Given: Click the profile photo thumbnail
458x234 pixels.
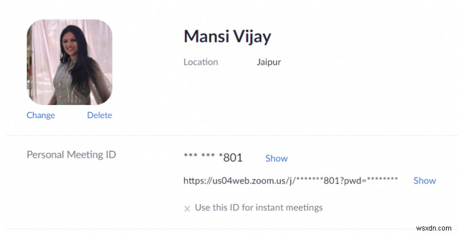Looking at the screenshot, I should [x=69, y=61].
